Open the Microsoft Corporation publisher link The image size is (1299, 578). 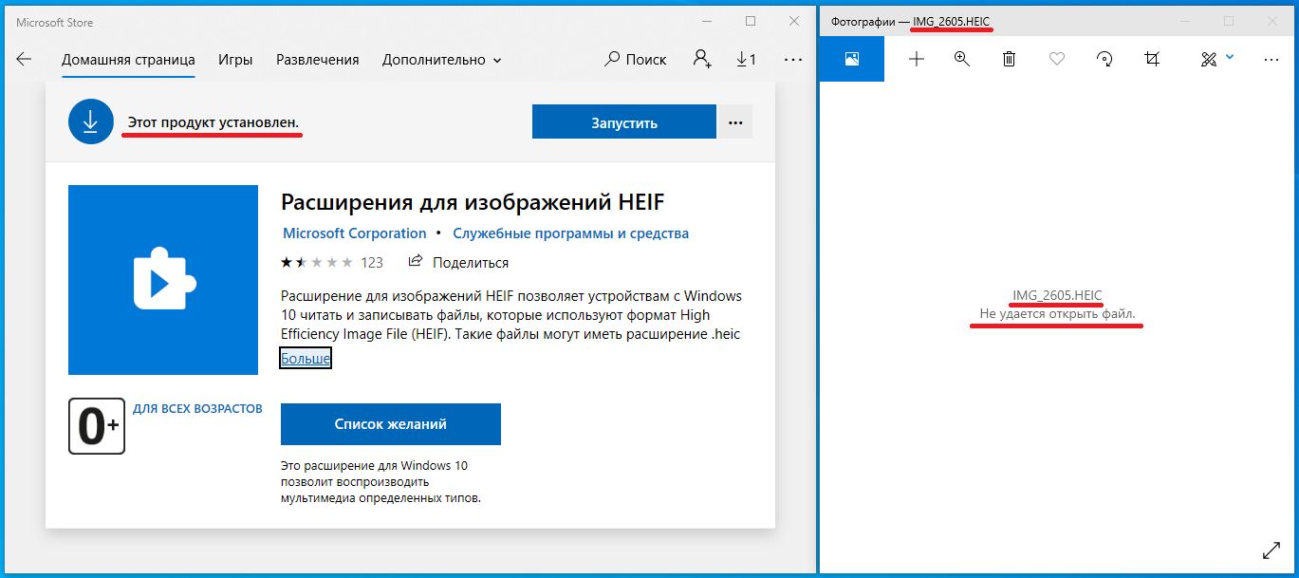(x=355, y=233)
